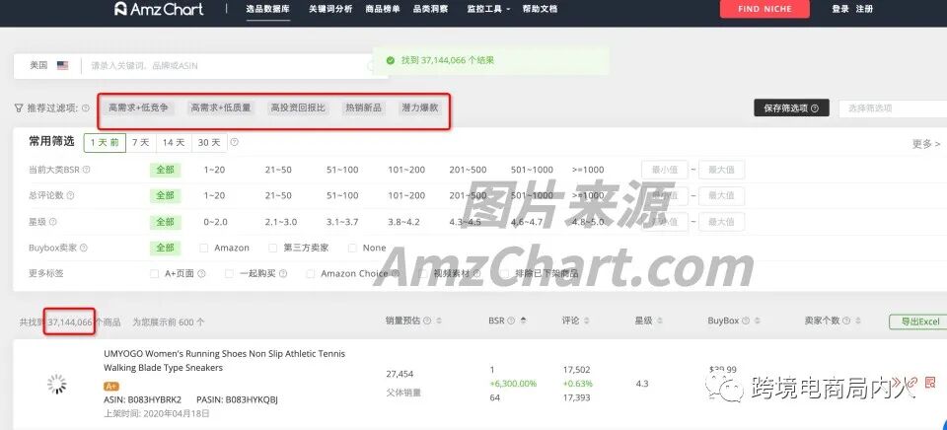The width and height of the screenshot is (947, 430).
Task: Sort by 星级 column arrows
Action: point(661,321)
